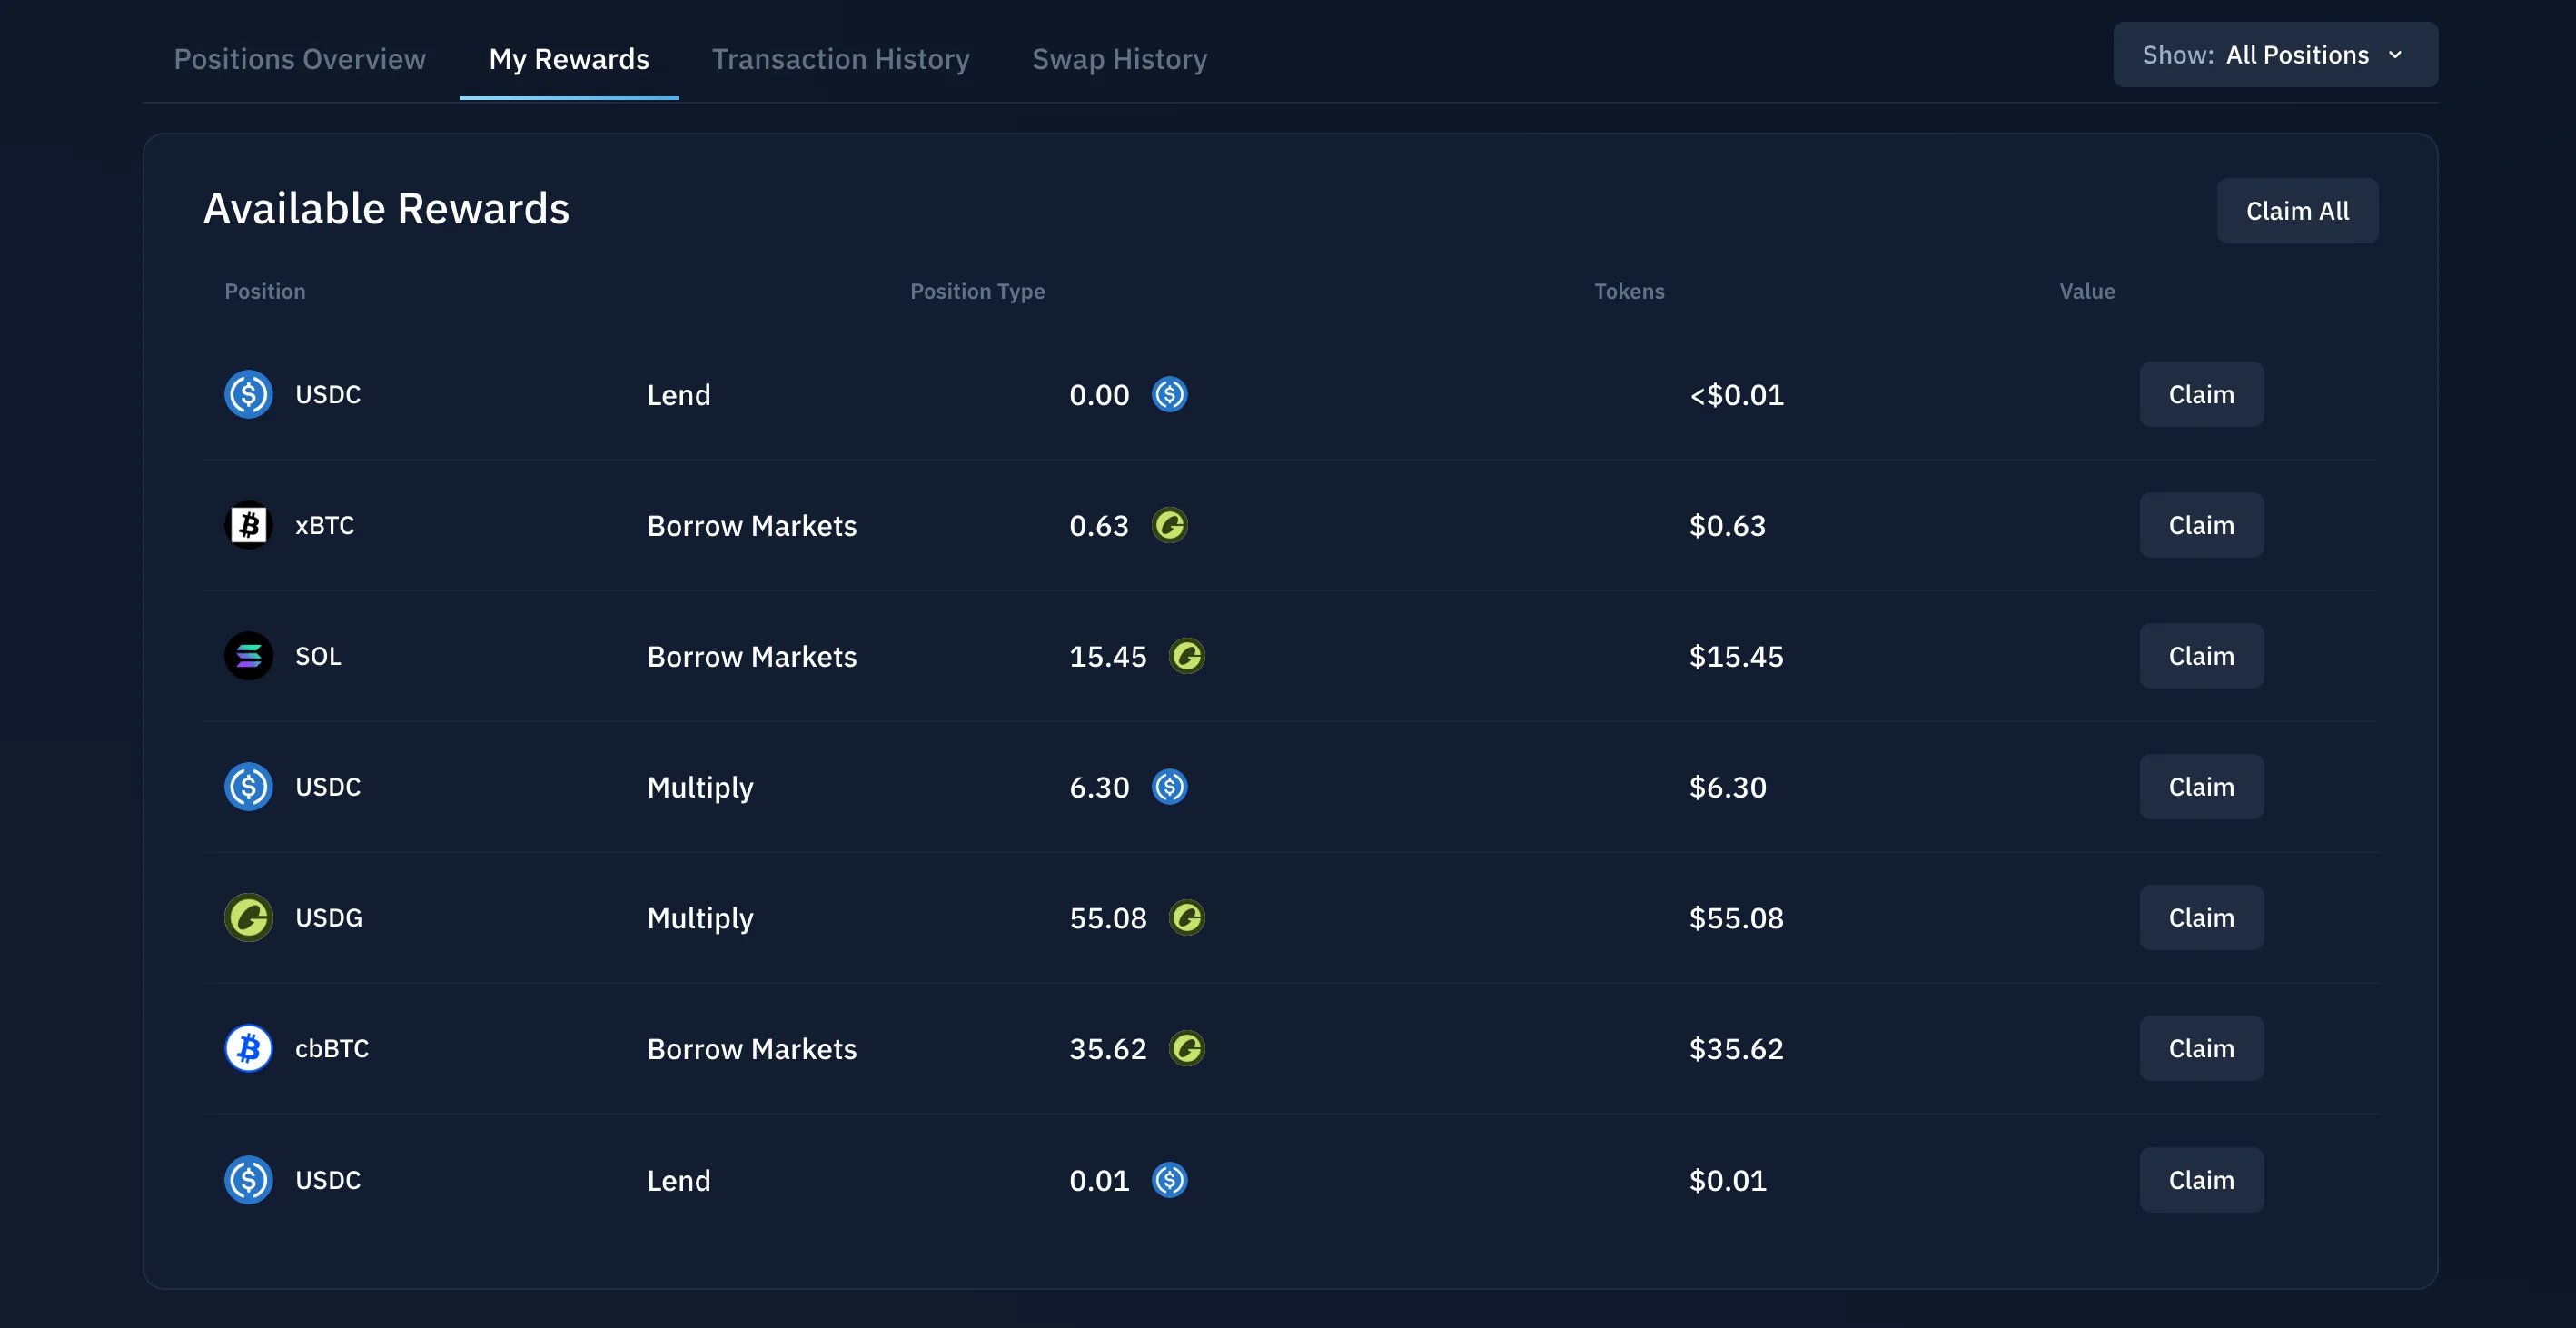Click the $0.63 value cell
This screenshot has width=2576, height=1328.
[1727, 525]
